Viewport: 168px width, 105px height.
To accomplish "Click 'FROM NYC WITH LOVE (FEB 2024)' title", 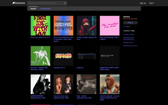I will click(109, 69).
